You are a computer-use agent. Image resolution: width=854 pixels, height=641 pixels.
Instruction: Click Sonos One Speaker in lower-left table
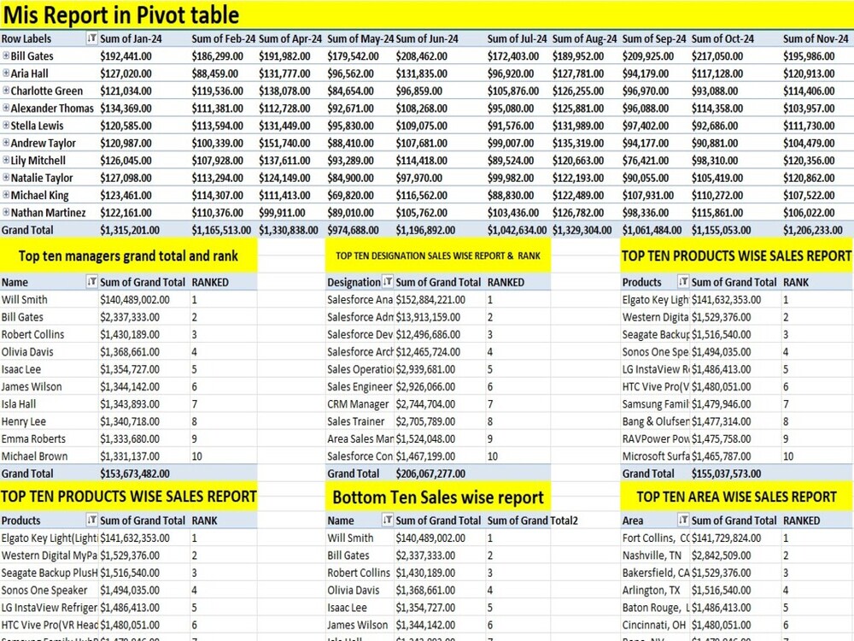(44, 591)
